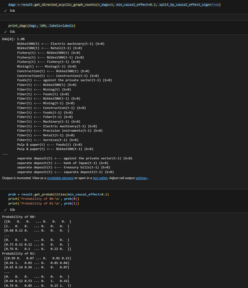Open output as a scrollable element
Viewport: 248px width, 288px height.
60,178
